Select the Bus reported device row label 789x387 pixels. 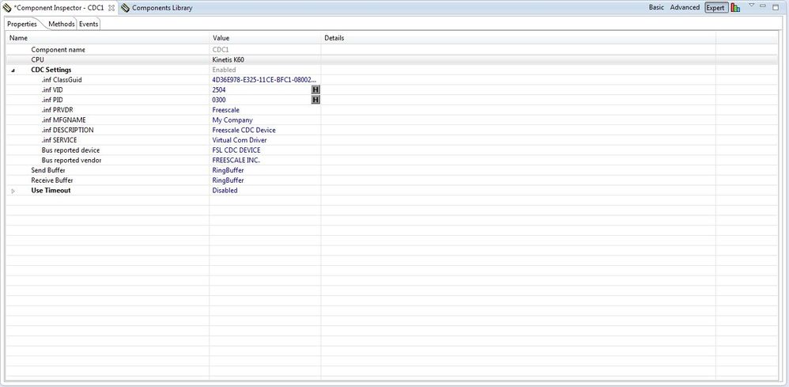[x=70, y=150]
